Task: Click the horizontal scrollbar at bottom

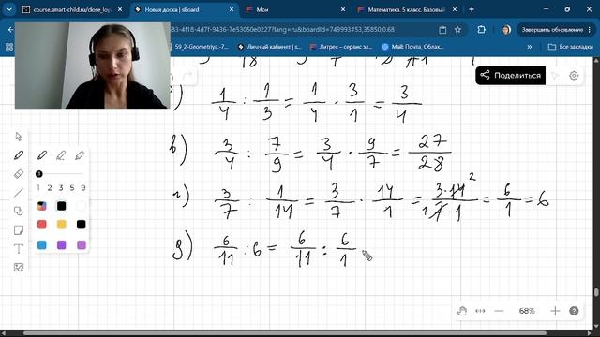Action: (285, 333)
